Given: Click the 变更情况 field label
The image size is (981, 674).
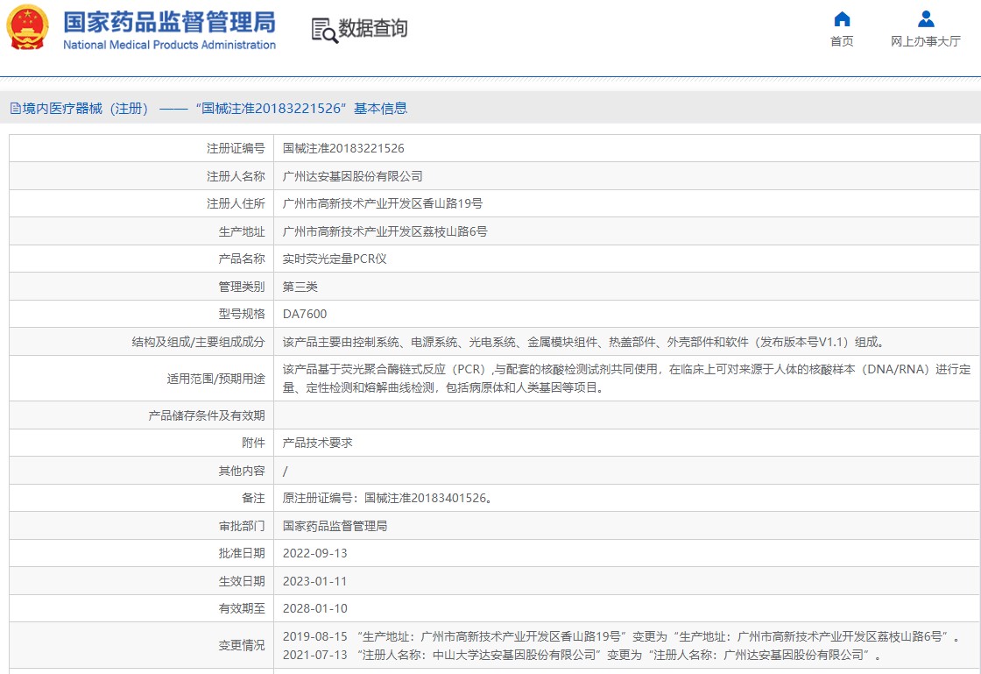Looking at the screenshot, I should point(242,646).
